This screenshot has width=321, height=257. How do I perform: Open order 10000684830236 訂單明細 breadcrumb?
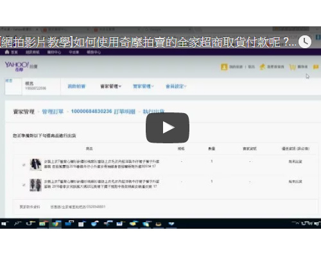(103, 112)
